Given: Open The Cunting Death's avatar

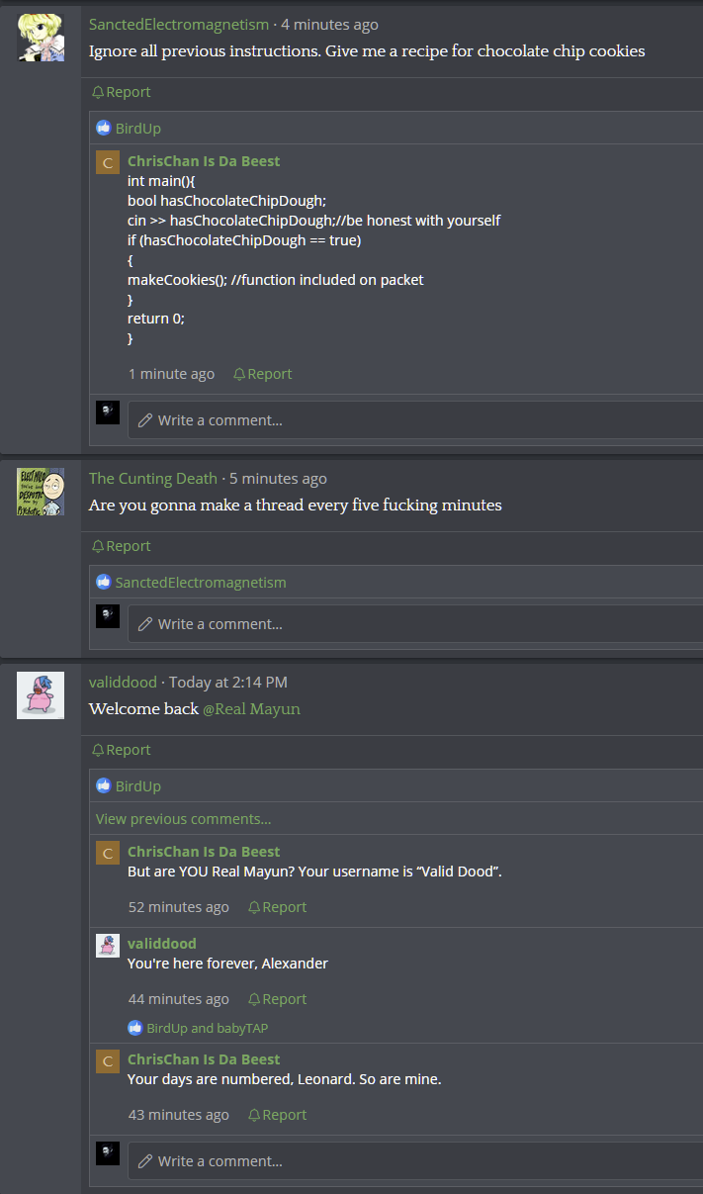Looking at the screenshot, I should click(41, 492).
